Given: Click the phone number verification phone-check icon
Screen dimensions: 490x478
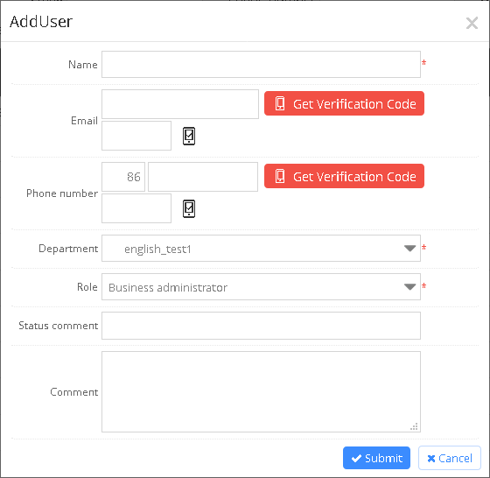Looking at the screenshot, I should (x=189, y=209).
